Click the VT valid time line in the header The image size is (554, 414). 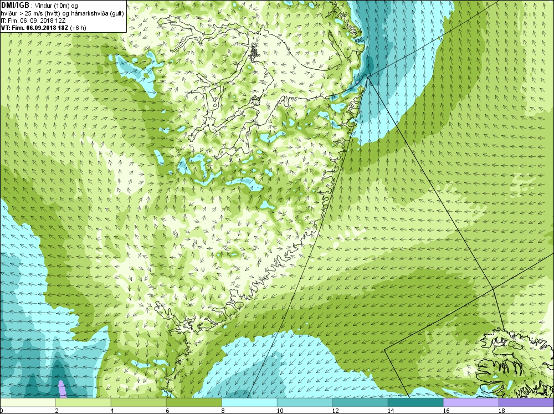click(43, 28)
